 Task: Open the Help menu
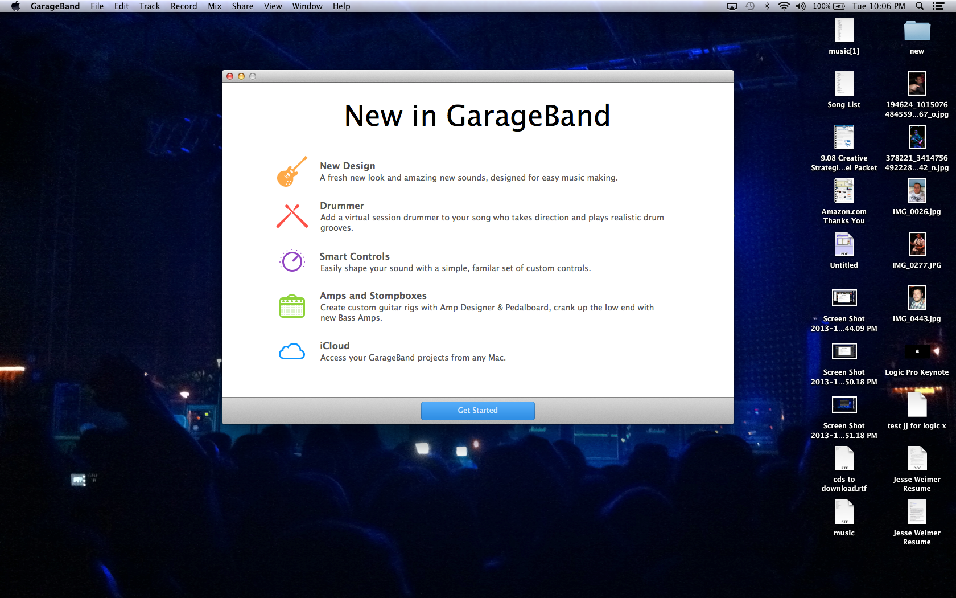(341, 6)
